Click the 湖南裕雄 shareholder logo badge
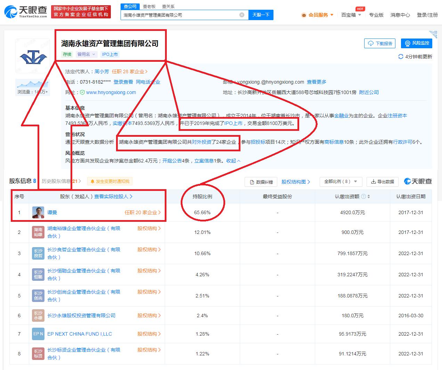442x370 pixels. (x=38, y=232)
